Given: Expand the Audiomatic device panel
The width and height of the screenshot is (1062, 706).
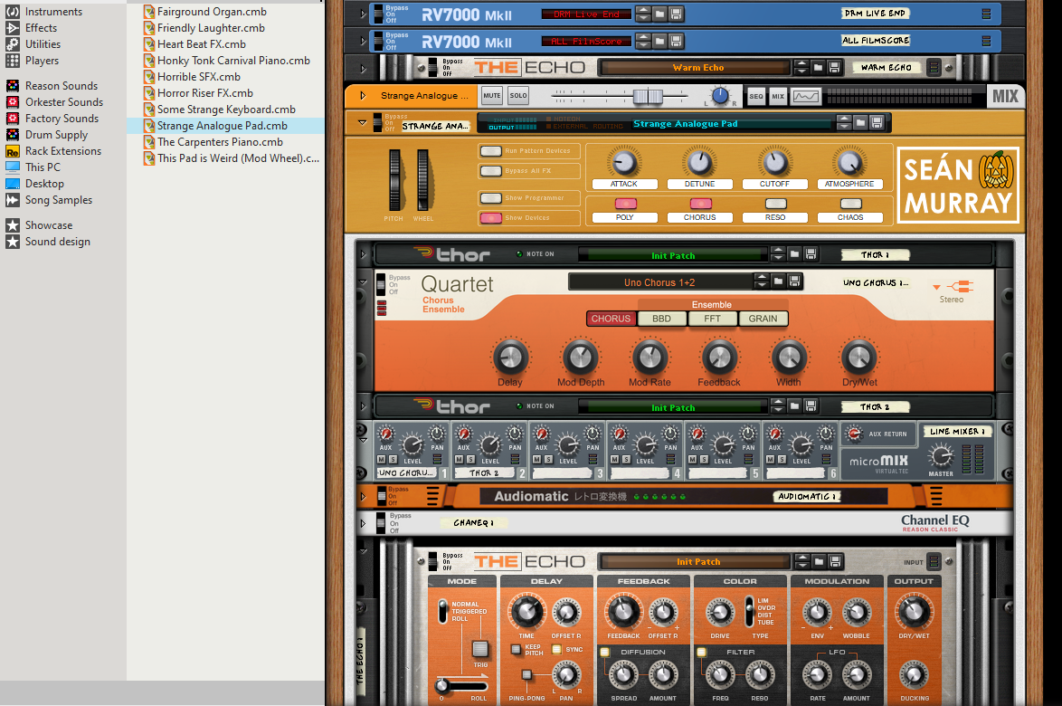Looking at the screenshot, I should pyautogui.click(x=364, y=496).
